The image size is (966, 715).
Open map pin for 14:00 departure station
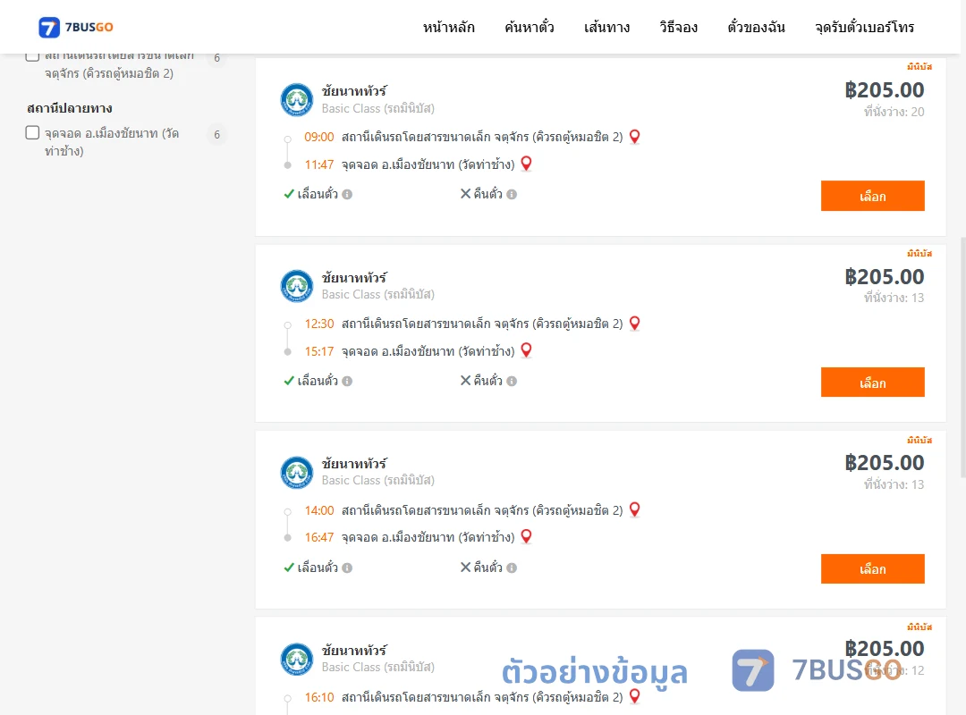point(634,510)
